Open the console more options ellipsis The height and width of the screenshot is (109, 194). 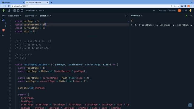[191, 16]
